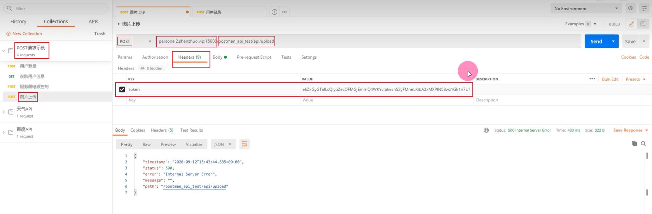Image resolution: width=652 pixels, height=214 pixels.
Task: Uncheck the token header checkbox
Action: (x=122, y=89)
